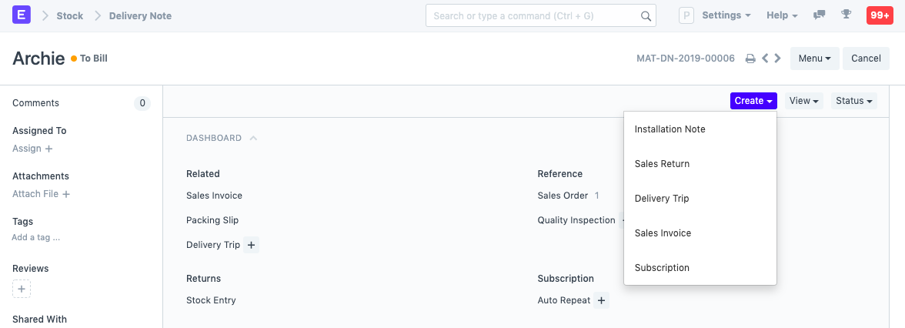Choose Installation Note from Create menu
This screenshot has width=905, height=328.
[x=670, y=129]
